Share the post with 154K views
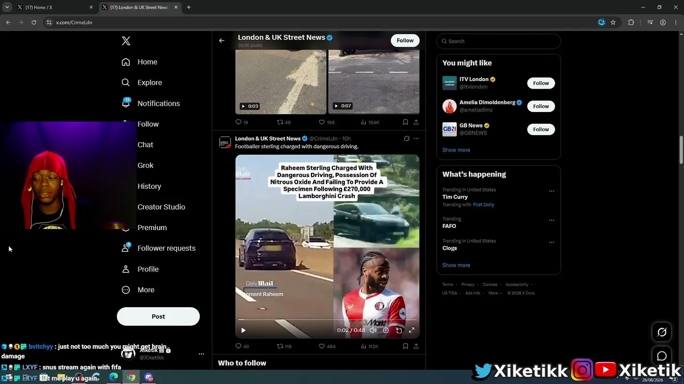Screen dimensions: 684x384 [x=416, y=122]
